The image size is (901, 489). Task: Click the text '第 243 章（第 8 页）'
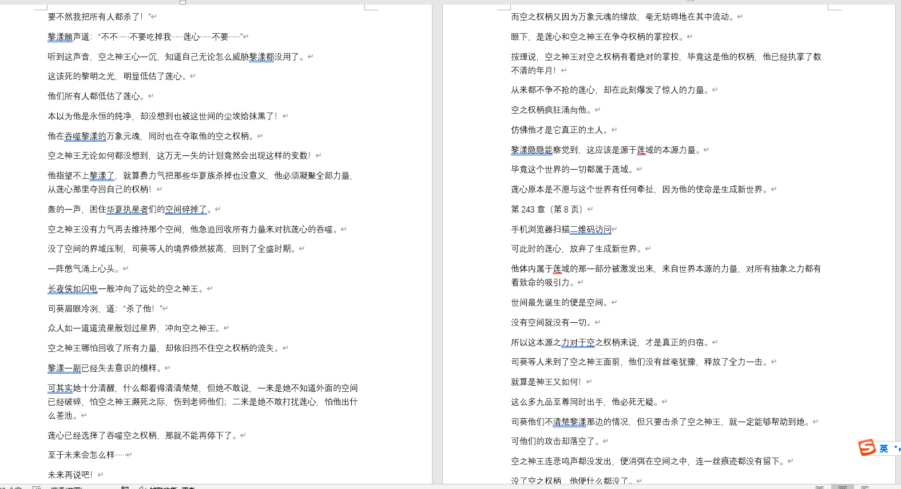coord(548,209)
